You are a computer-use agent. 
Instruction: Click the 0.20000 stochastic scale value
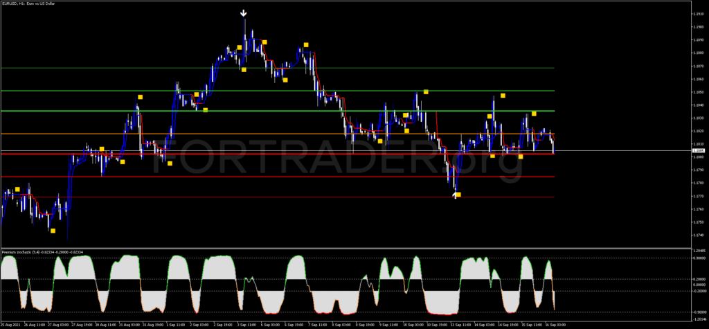[699, 279]
